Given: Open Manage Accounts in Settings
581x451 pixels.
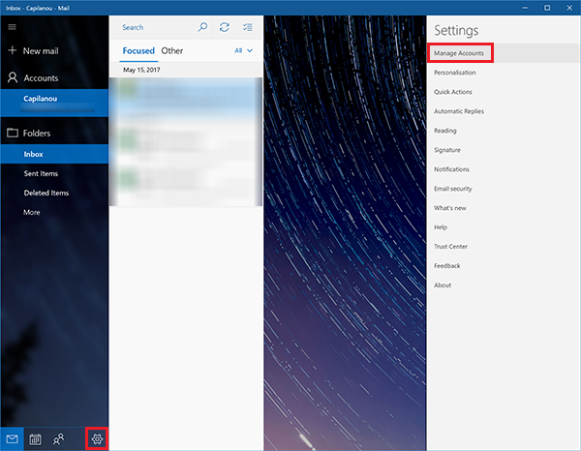Looking at the screenshot, I should 459,53.
